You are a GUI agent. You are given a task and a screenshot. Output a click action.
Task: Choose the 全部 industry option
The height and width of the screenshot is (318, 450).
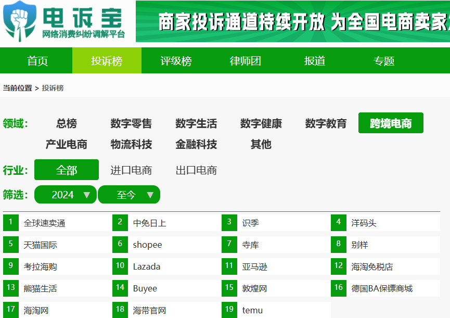point(67,170)
